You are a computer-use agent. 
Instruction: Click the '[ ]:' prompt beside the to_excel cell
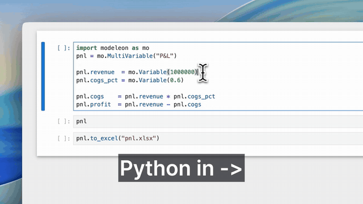[x=64, y=138]
